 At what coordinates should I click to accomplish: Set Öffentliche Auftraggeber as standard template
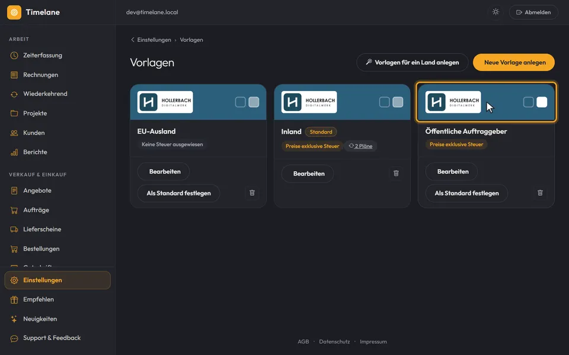click(466, 193)
